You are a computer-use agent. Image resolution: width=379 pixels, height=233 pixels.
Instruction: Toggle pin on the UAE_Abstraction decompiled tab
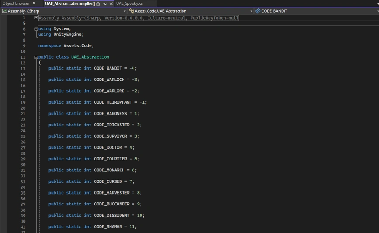(x=105, y=4)
